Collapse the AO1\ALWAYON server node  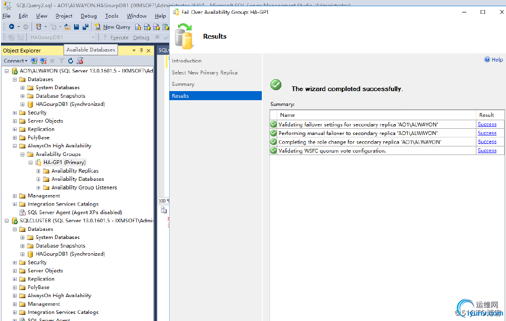click(x=7, y=71)
